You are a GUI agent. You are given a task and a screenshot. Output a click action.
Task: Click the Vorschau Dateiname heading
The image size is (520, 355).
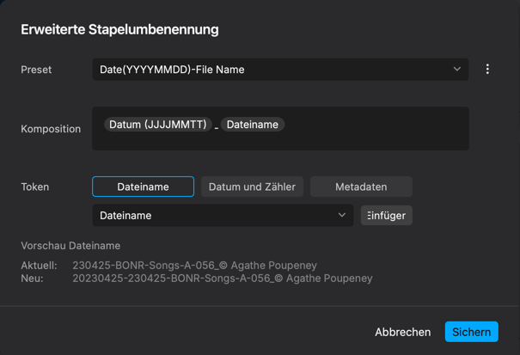(70, 246)
